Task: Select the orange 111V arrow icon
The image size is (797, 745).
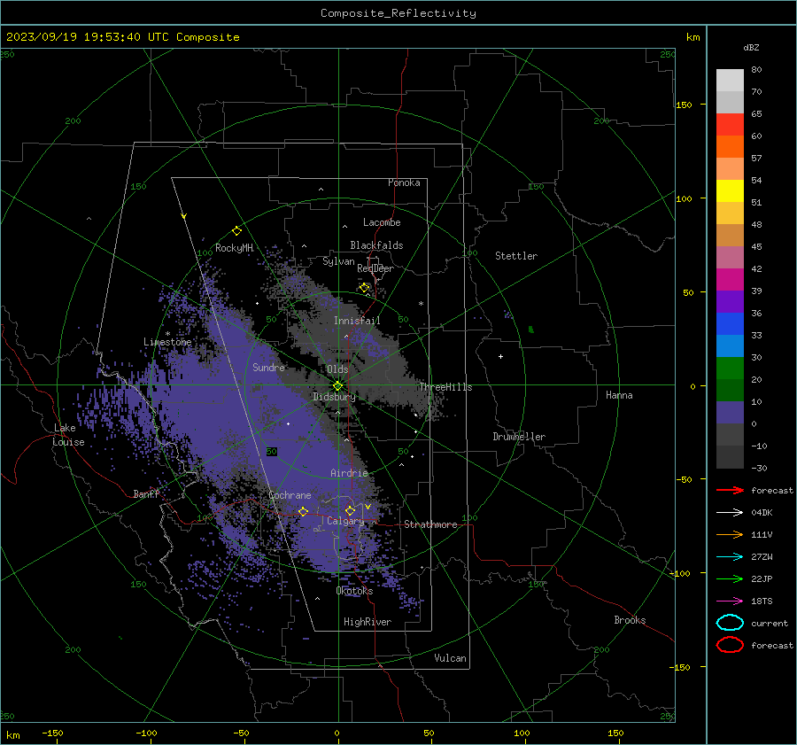Action: click(x=730, y=534)
